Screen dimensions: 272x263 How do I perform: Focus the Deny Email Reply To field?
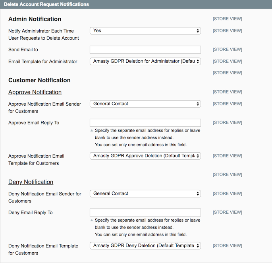tap(145, 213)
